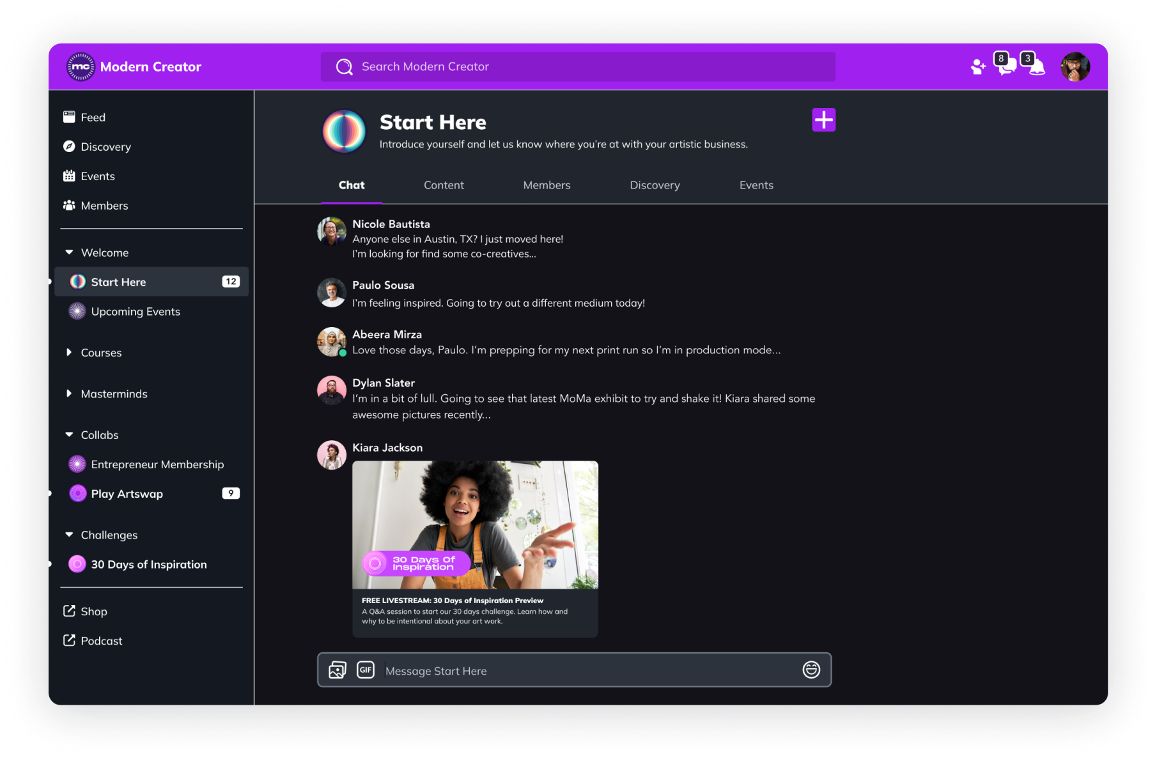The image size is (1157, 759).
Task: Click the Feed icon in sidebar
Action: [69, 117]
